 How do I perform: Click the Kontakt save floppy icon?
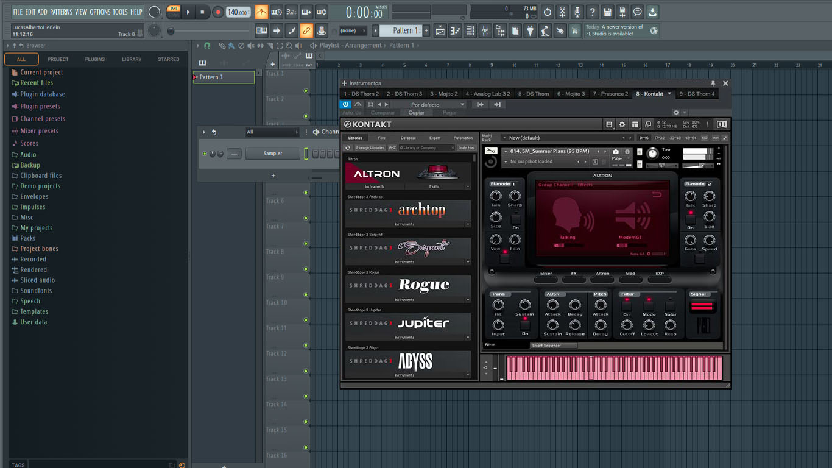coord(608,124)
